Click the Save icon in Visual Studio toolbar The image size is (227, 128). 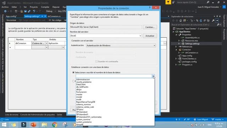click(x=26, y=11)
